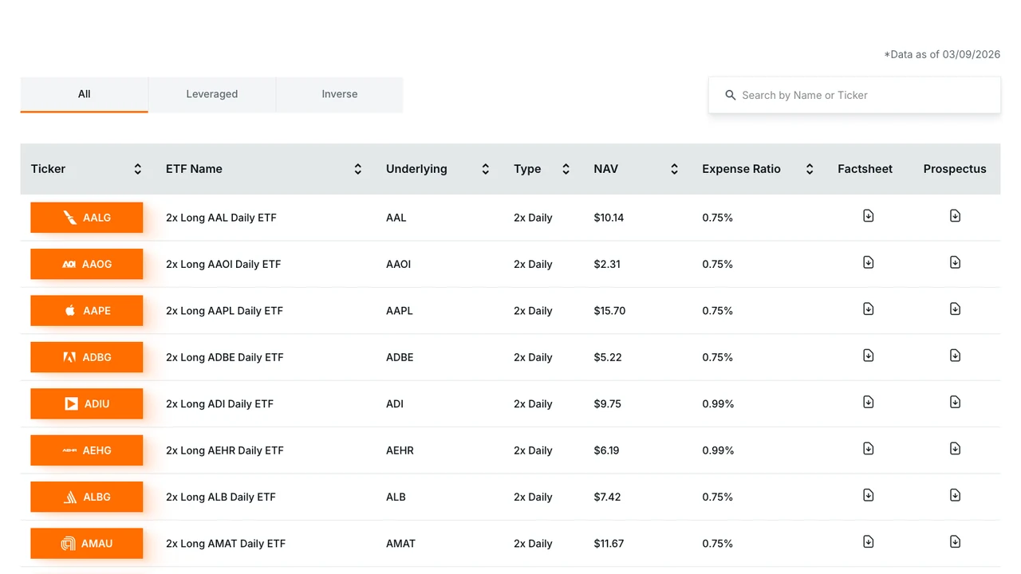
Task: Sort by ETF Name column arrows
Action: click(x=357, y=169)
